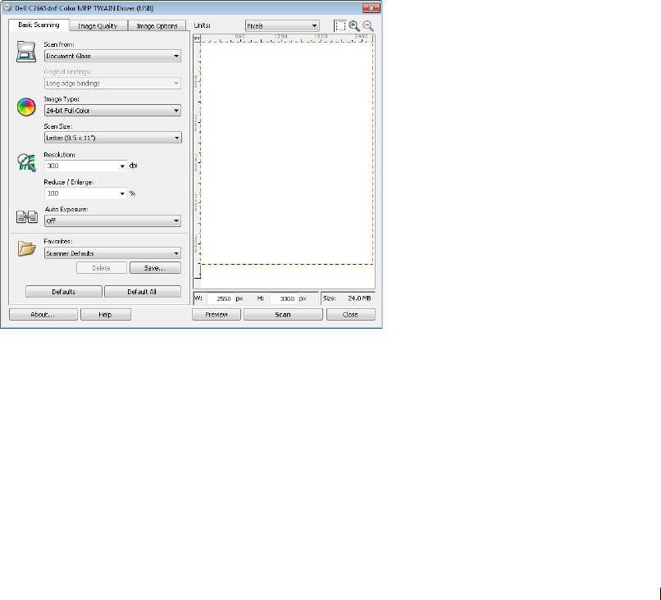
Task: Open the Original Bindings dropdown
Action: click(112, 84)
